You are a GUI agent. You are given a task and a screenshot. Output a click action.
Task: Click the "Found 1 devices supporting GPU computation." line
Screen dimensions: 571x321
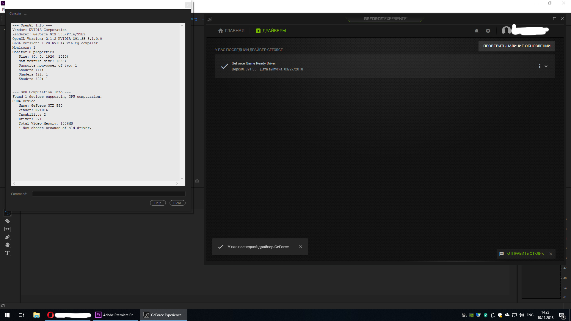tap(57, 97)
